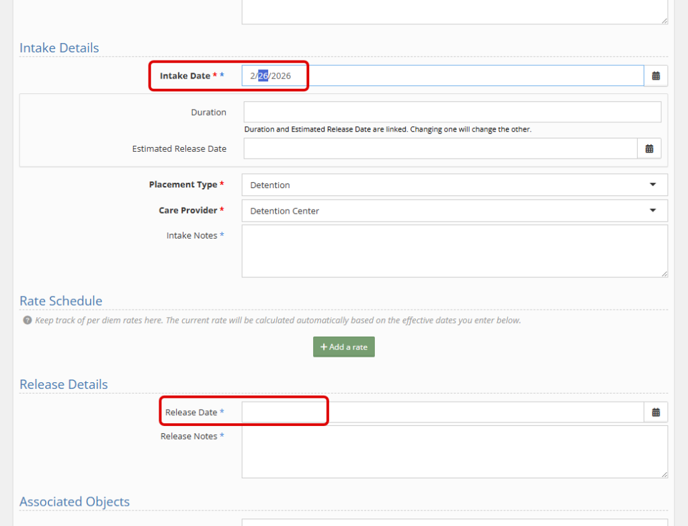Focus the Release Notes text area

click(x=454, y=451)
